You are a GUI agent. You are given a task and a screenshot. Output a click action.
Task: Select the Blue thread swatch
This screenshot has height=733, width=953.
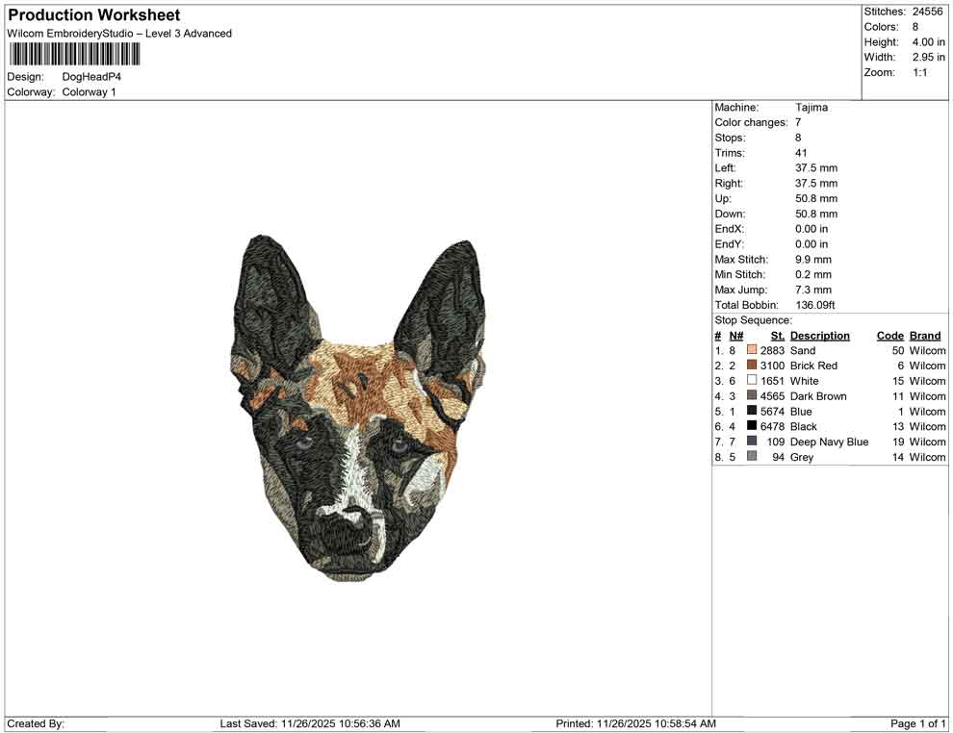751,411
